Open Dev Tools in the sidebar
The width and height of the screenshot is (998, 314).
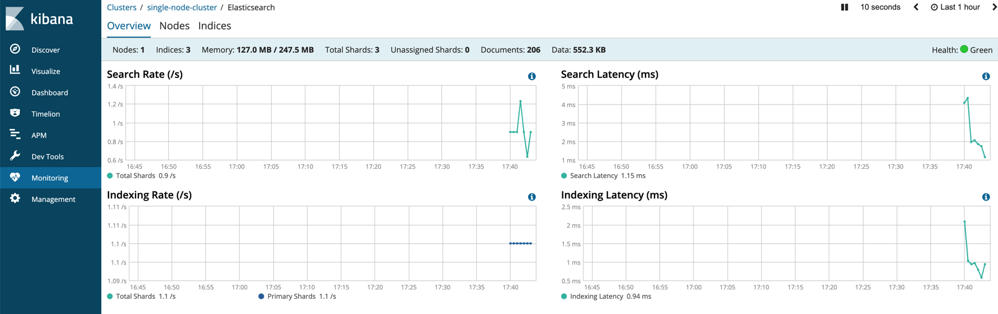[x=51, y=156]
